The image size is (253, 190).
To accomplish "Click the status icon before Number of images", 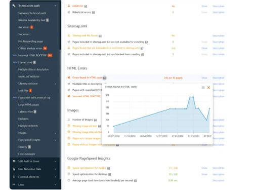I will pos(69,120).
